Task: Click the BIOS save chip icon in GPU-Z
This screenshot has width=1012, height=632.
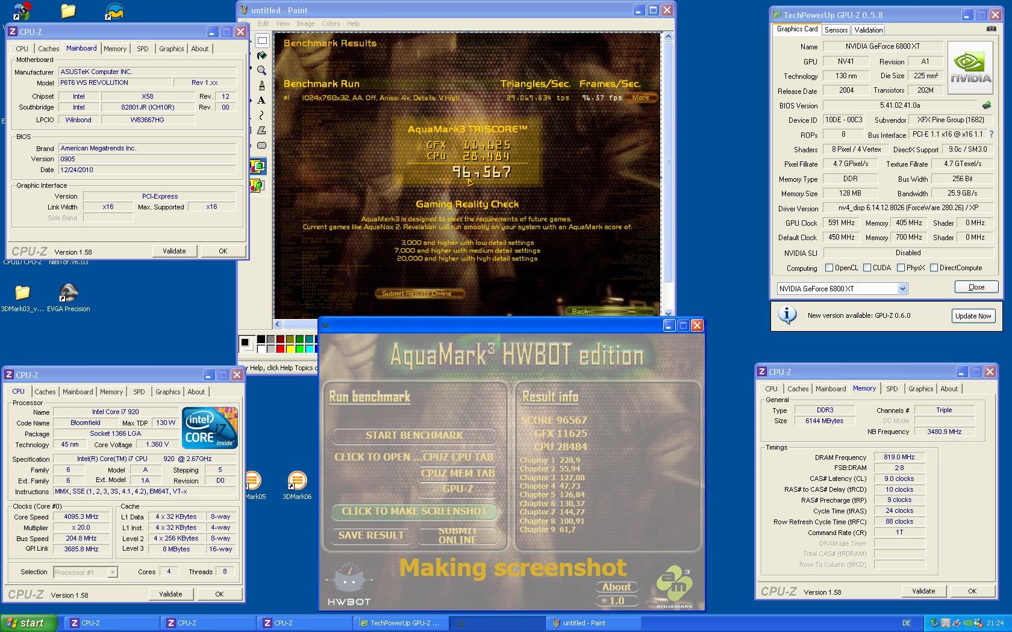Action: pos(986,105)
